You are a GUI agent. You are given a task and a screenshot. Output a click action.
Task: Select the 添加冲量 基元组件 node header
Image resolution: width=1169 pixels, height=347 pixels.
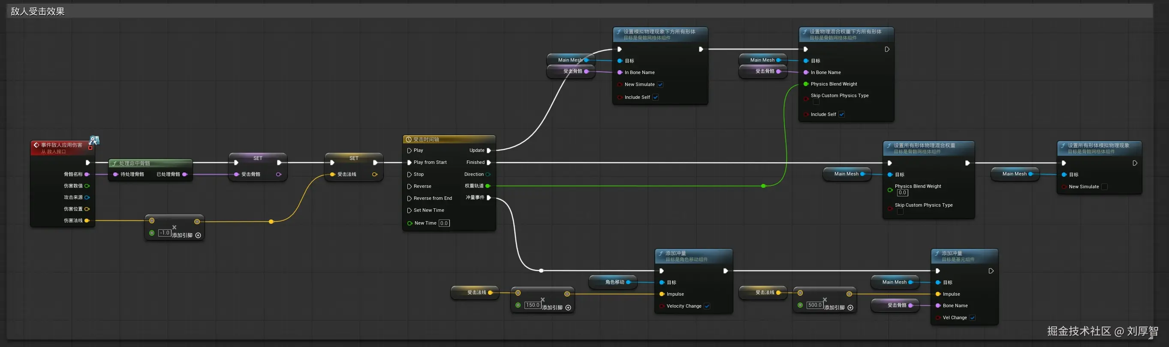click(x=964, y=256)
